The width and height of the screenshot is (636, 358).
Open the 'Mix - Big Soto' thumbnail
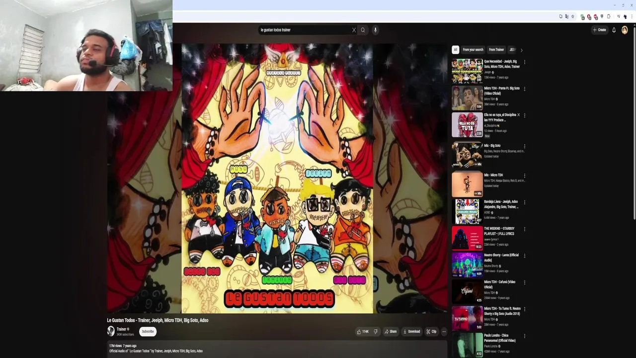click(467, 155)
